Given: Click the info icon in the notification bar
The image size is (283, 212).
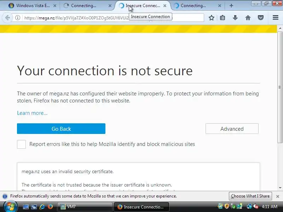Looking at the screenshot, I should click(5, 196).
